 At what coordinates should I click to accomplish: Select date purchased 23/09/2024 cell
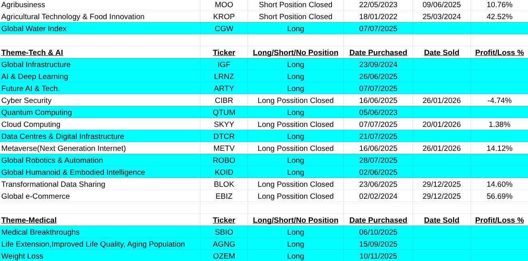tap(378, 65)
